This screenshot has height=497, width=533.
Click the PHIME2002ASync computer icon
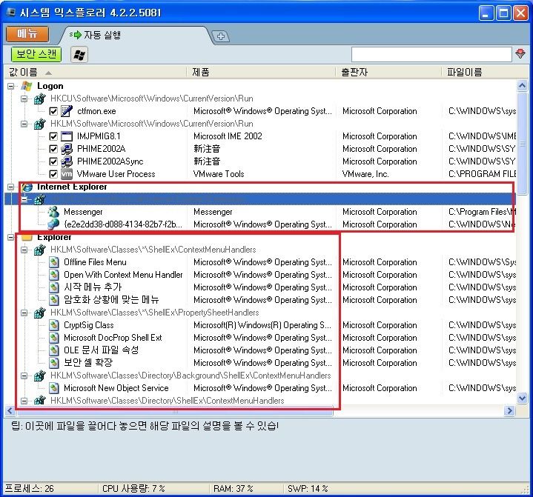click(67, 161)
